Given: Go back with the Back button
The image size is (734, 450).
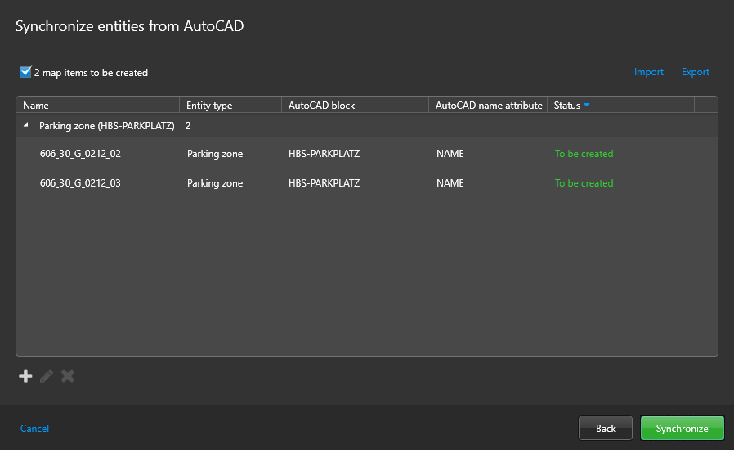Looking at the screenshot, I should (606, 429).
